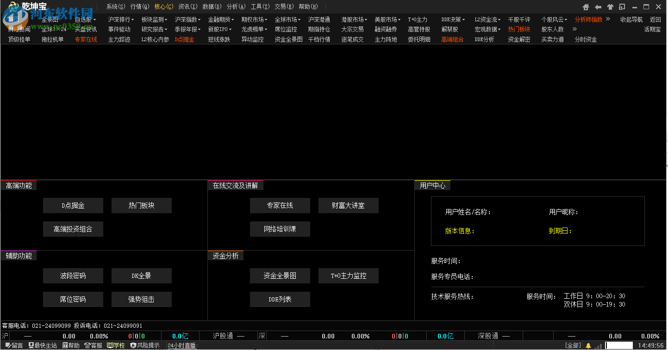Toggle 收起导航 to collapse navigation

click(631, 19)
